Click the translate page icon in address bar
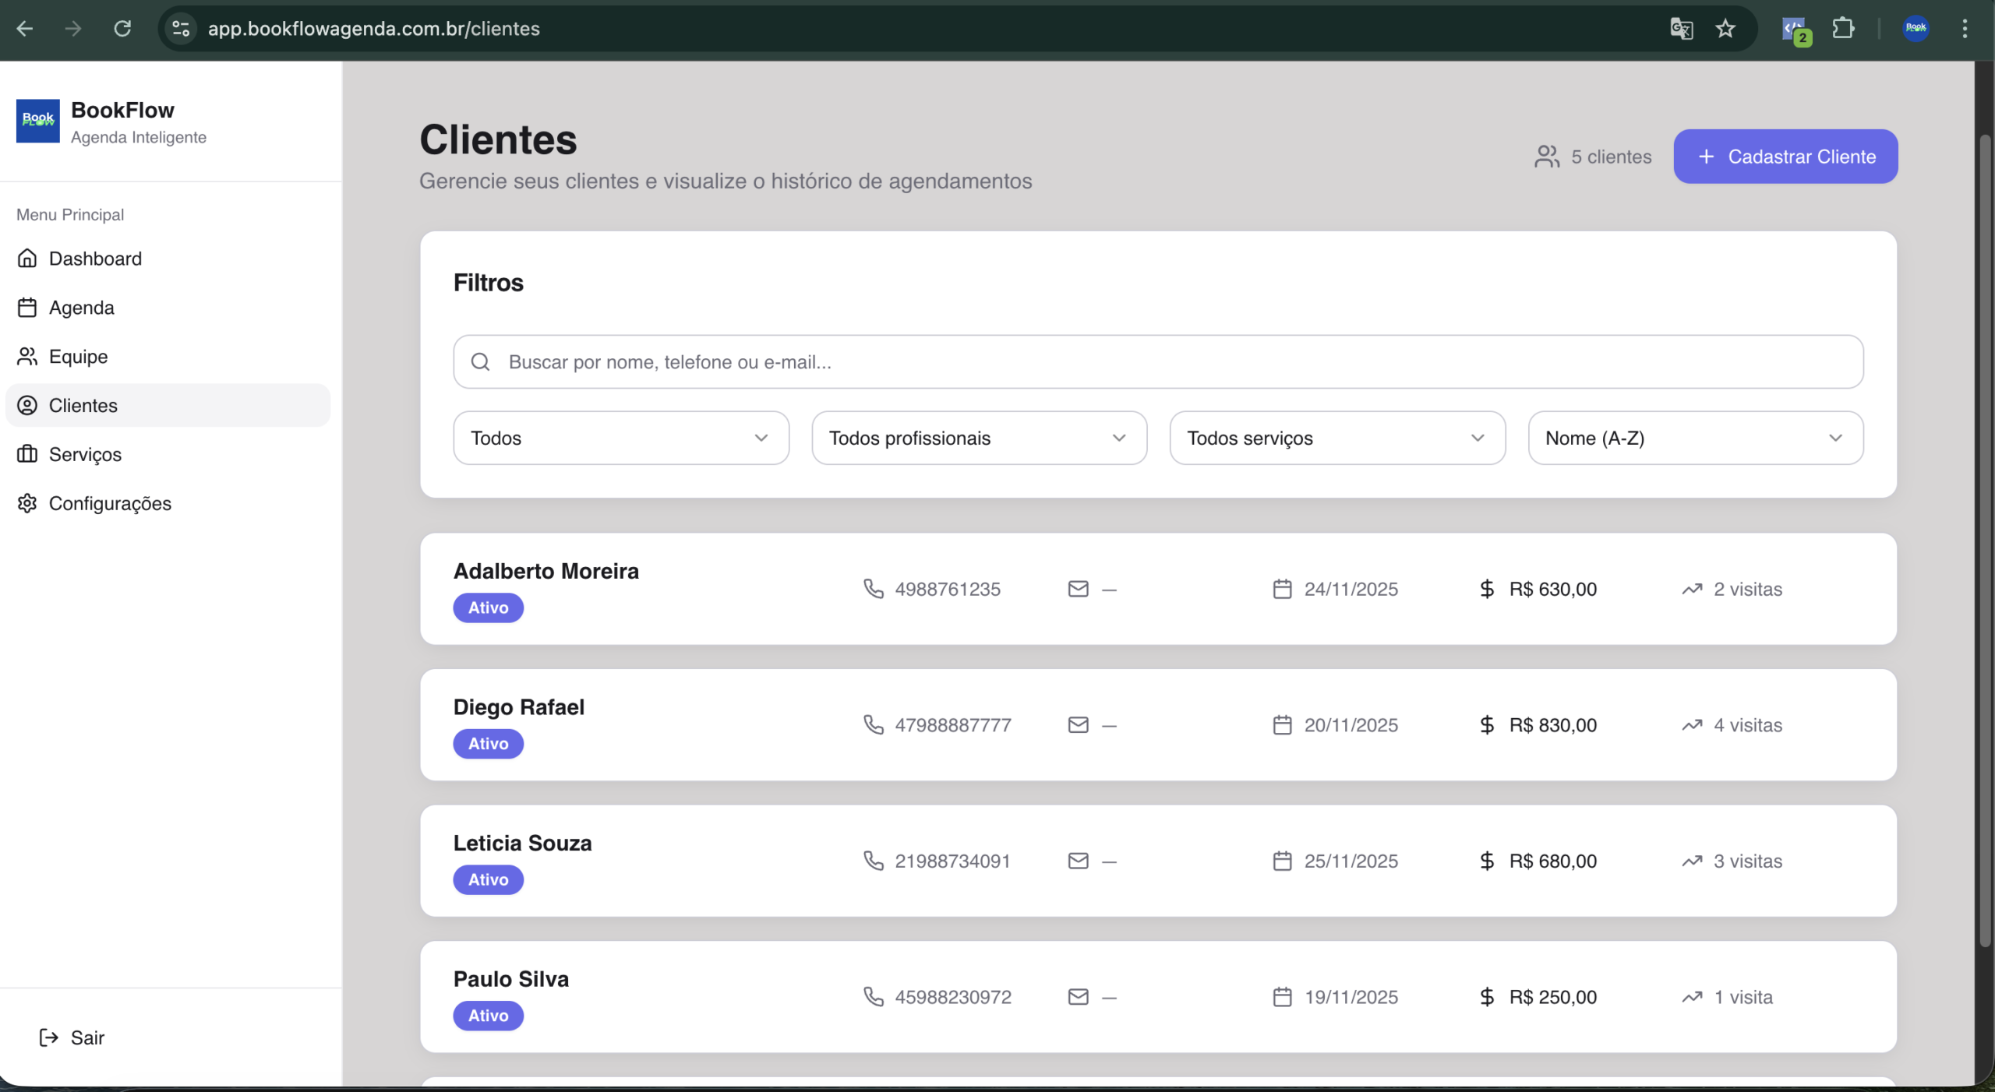The height and width of the screenshot is (1092, 1995). point(1681,29)
